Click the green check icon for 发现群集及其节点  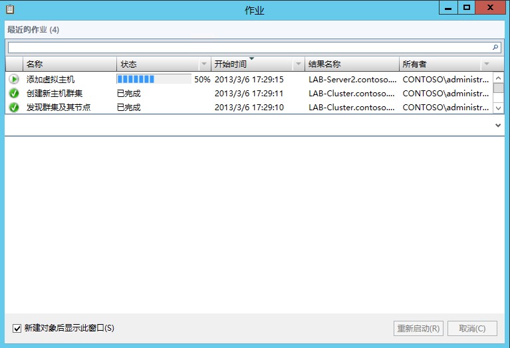[14, 107]
